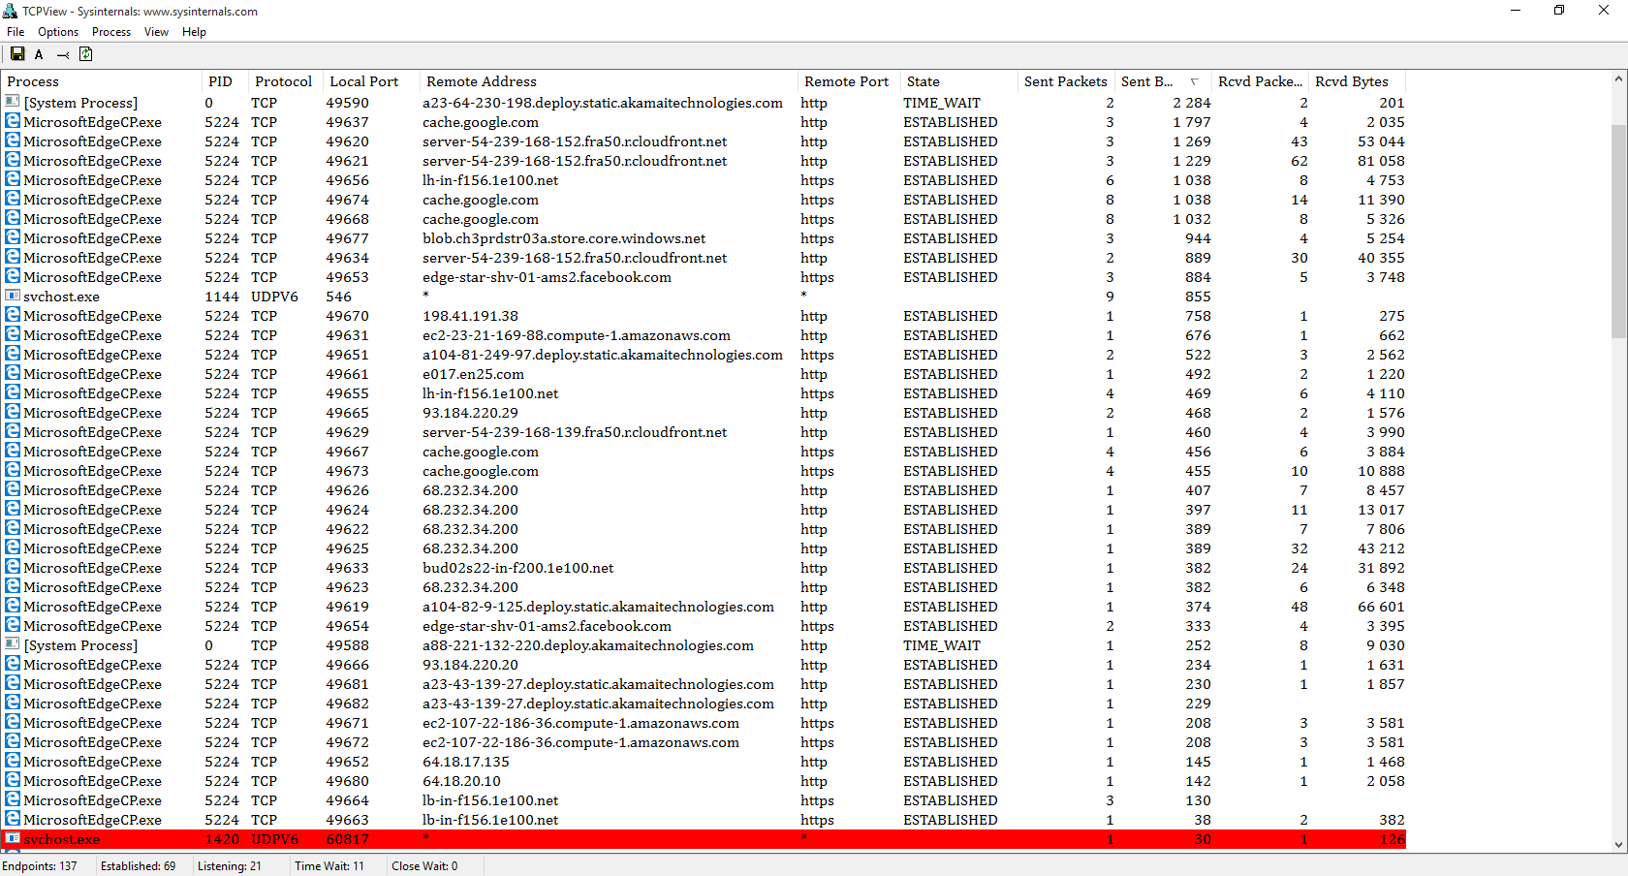Toggle address resolution with the A icon
The width and height of the screenshot is (1628, 876).
tap(39, 54)
